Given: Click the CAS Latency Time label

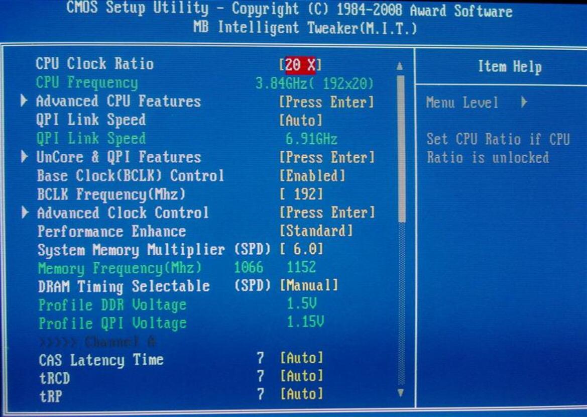Looking at the screenshot, I should click(101, 360).
